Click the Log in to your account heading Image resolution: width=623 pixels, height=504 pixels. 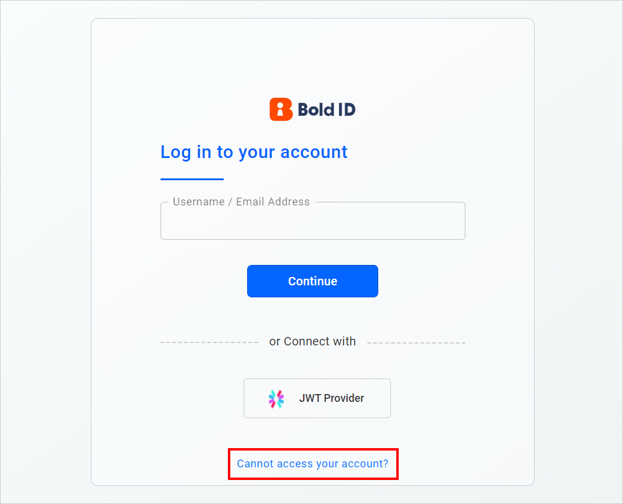tap(253, 152)
